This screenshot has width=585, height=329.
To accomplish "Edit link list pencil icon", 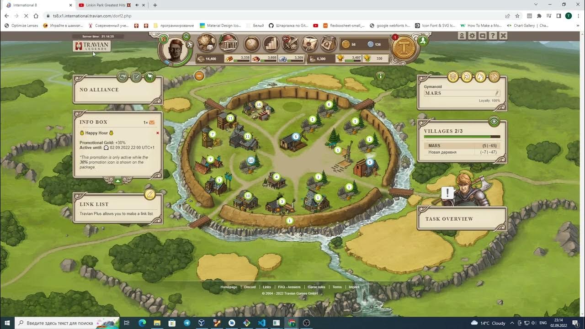I will pos(150,194).
